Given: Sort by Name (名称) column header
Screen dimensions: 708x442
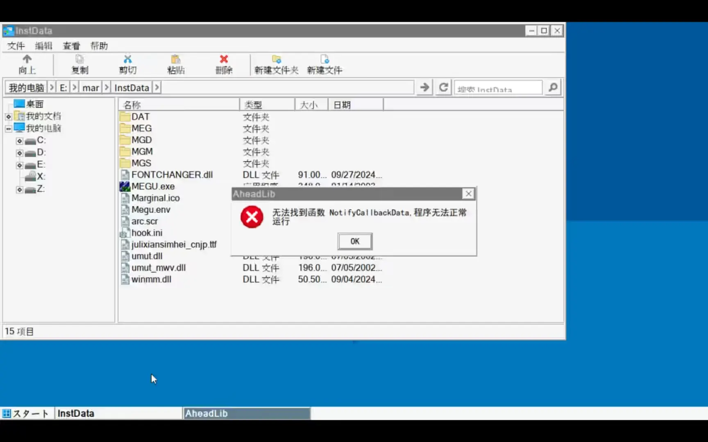Looking at the screenshot, I should pos(179,105).
